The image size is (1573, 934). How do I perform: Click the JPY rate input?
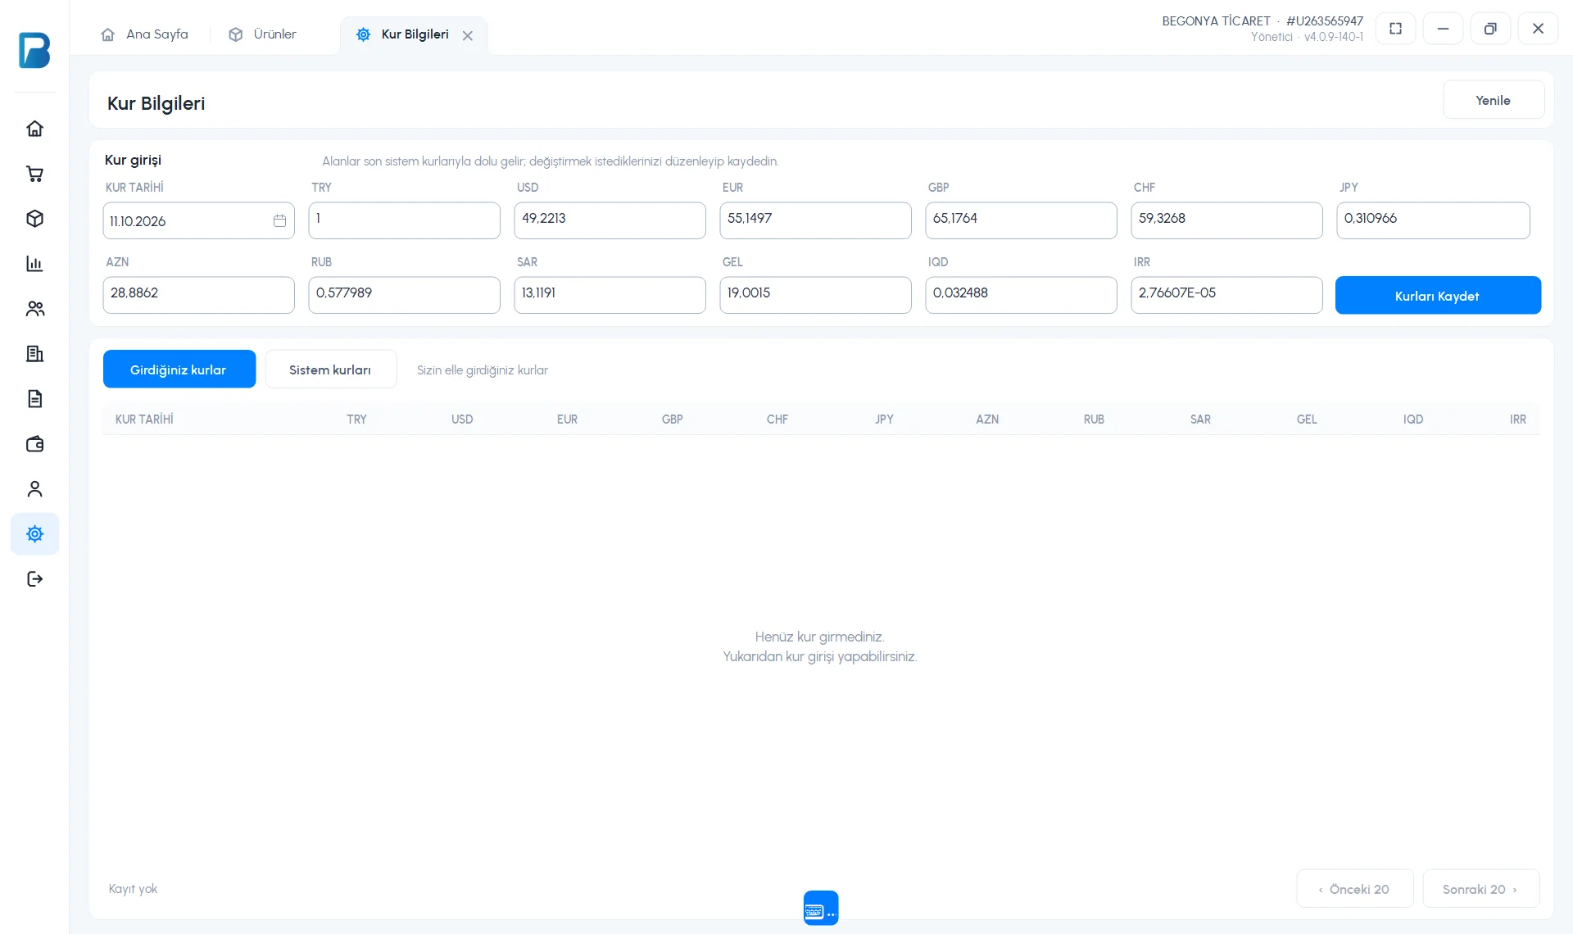point(1433,221)
